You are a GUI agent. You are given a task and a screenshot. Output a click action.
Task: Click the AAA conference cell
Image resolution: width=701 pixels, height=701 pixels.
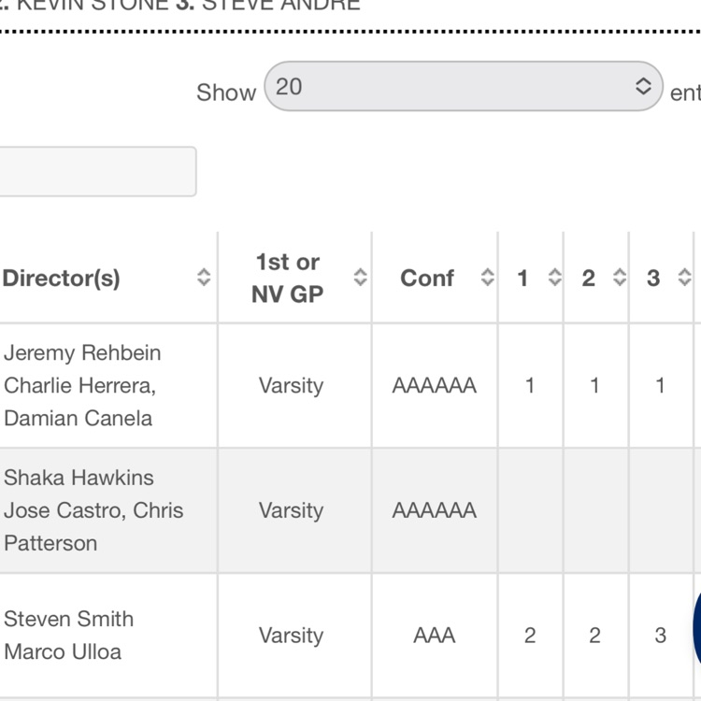pyautogui.click(x=435, y=636)
